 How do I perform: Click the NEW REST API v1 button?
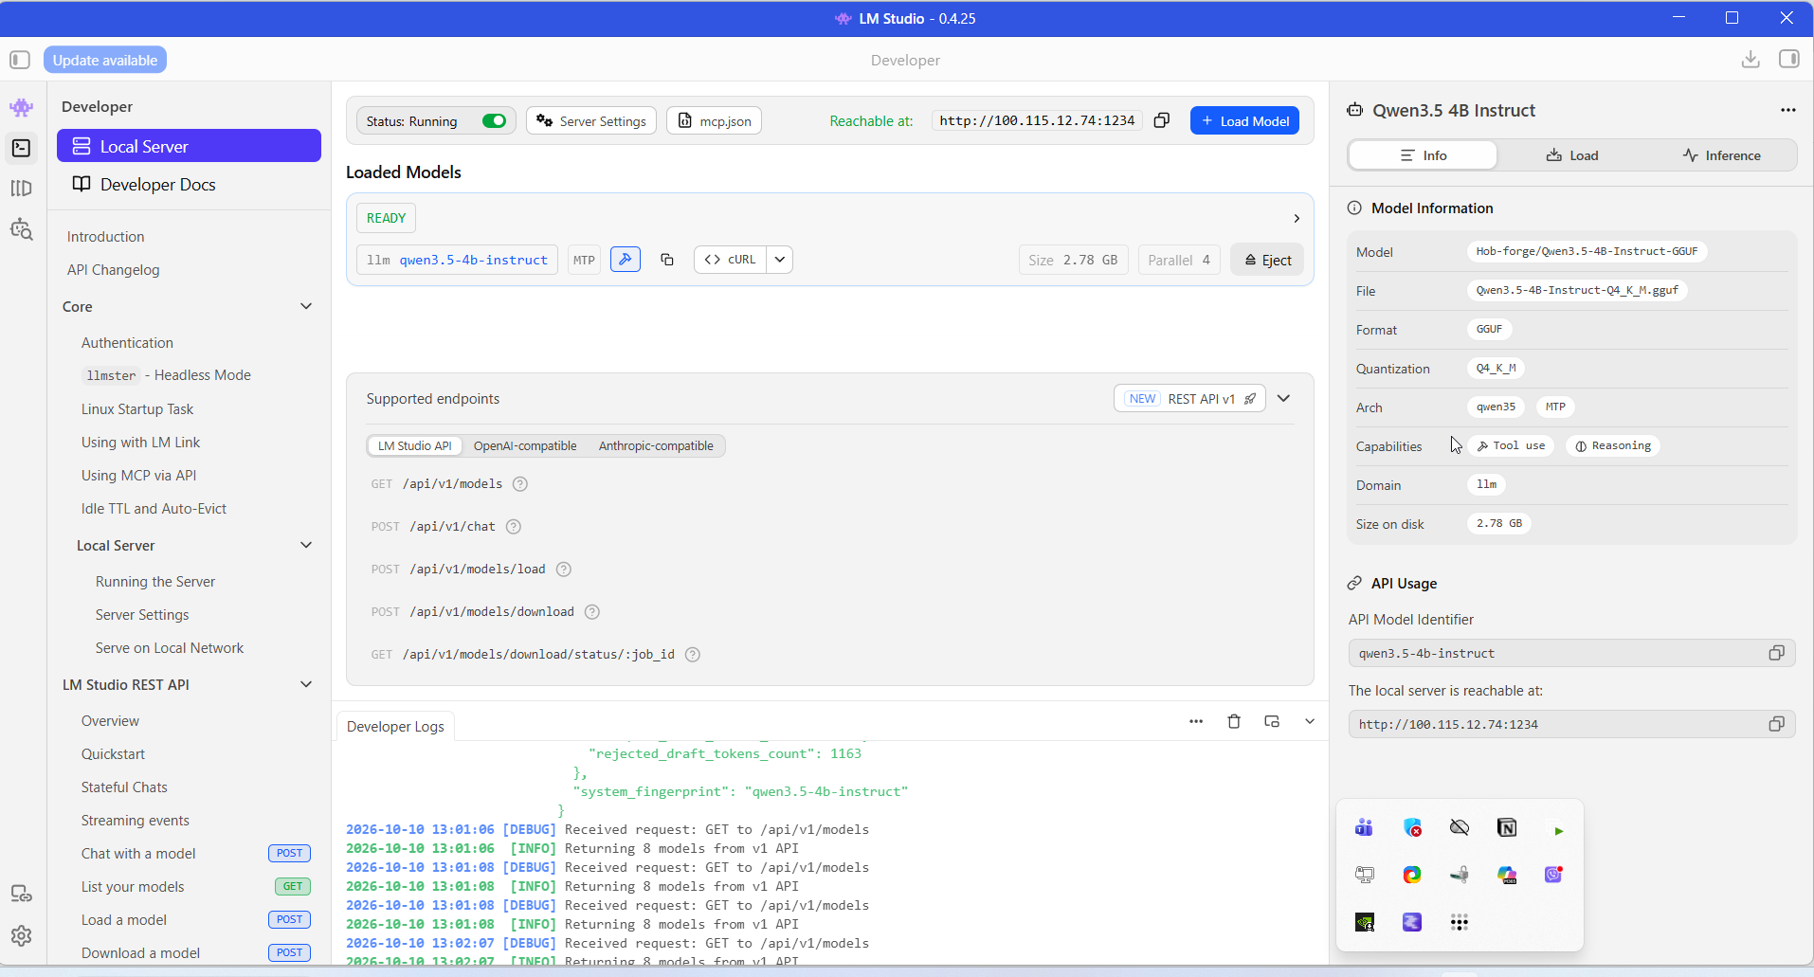pyautogui.click(x=1189, y=399)
